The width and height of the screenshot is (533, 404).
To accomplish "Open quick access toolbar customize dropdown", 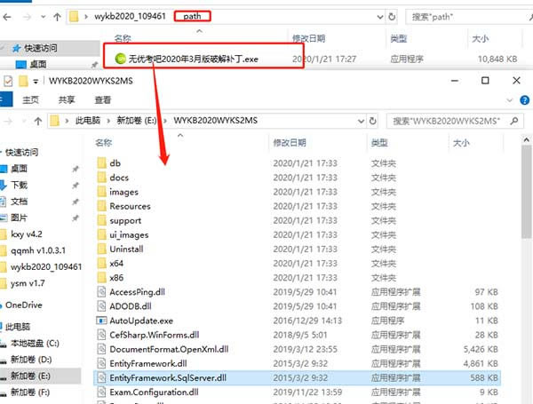I will point(36,81).
